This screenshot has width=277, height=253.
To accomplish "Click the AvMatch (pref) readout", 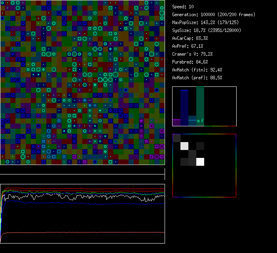I will click(197, 78).
